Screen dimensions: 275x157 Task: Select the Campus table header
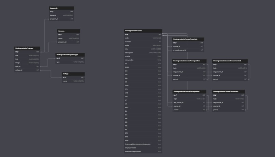pyautogui.click(x=69, y=31)
